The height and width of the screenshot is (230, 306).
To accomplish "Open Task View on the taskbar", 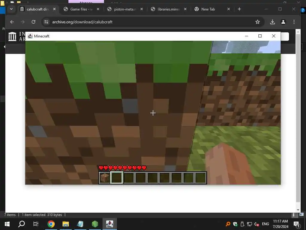I will tap(36, 224).
